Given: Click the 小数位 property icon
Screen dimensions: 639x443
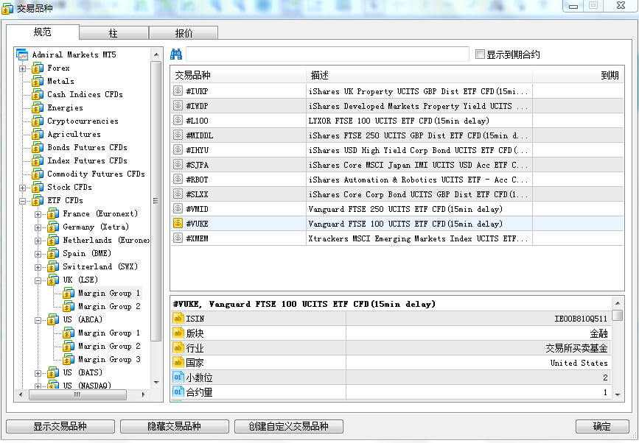Looking at the screenshot, I should pyautogui.click(x=178, y=378).
